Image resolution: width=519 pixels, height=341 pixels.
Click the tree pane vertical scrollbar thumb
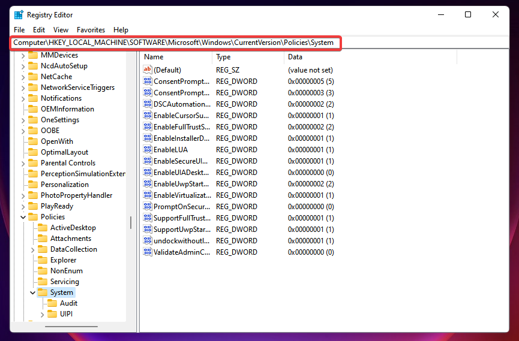coord(131,222)
